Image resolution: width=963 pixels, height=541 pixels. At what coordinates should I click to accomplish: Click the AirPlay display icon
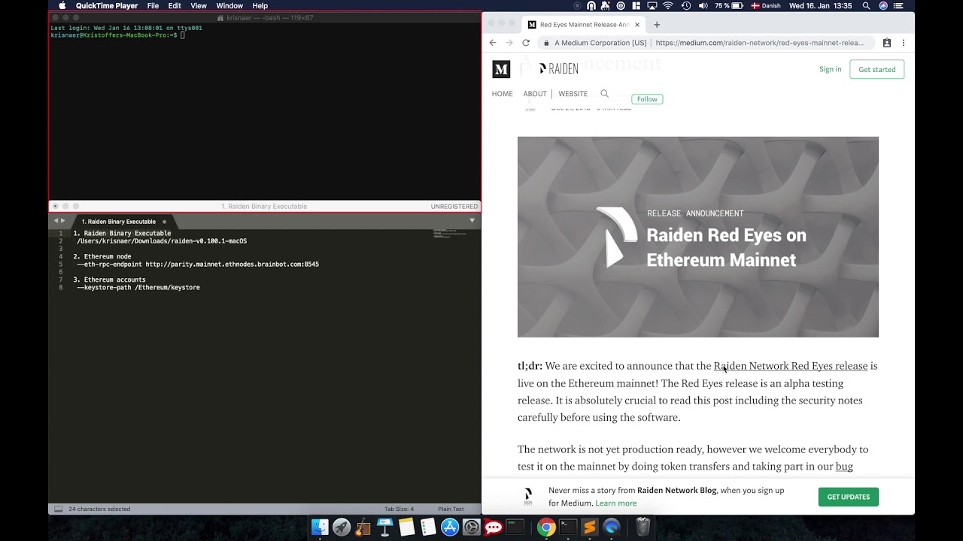tap(652, 5)
